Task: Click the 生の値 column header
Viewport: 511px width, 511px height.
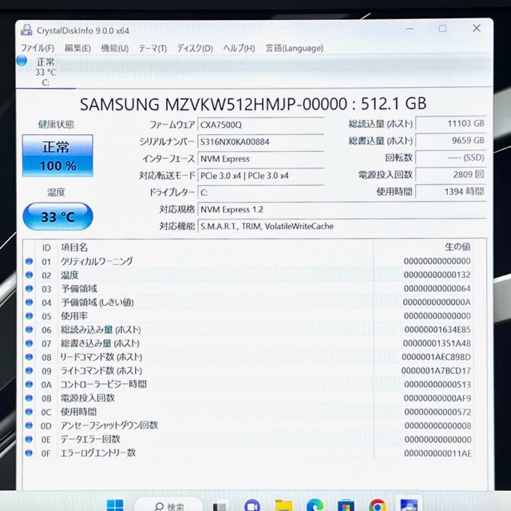Action: pos(458,247)
